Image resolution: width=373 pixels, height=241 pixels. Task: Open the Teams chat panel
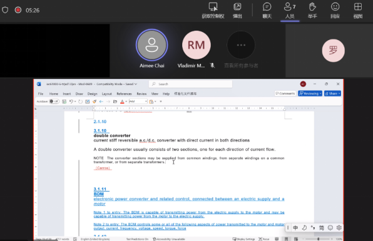click(267, 10)
